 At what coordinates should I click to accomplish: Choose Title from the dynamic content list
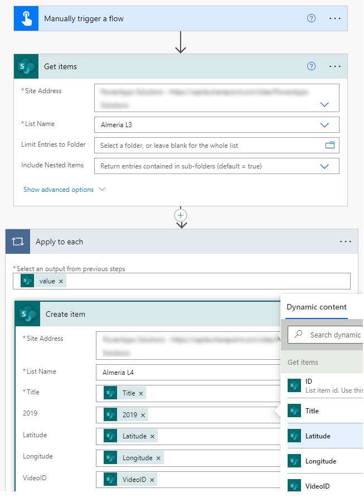tap(325, 411)
